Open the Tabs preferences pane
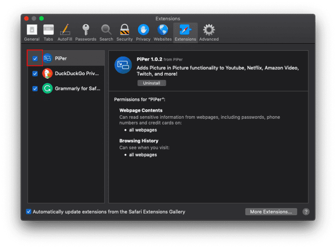 [x=48, y=33]
